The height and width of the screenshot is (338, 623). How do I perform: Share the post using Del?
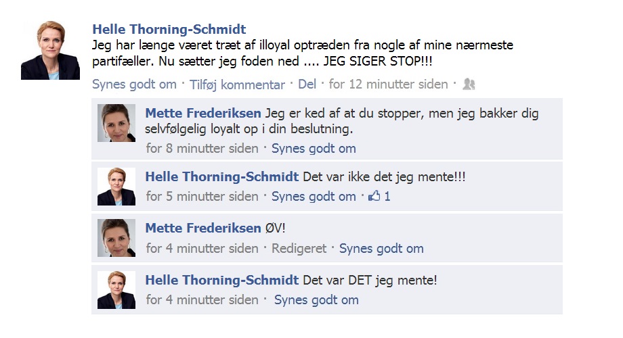[307, 84]
